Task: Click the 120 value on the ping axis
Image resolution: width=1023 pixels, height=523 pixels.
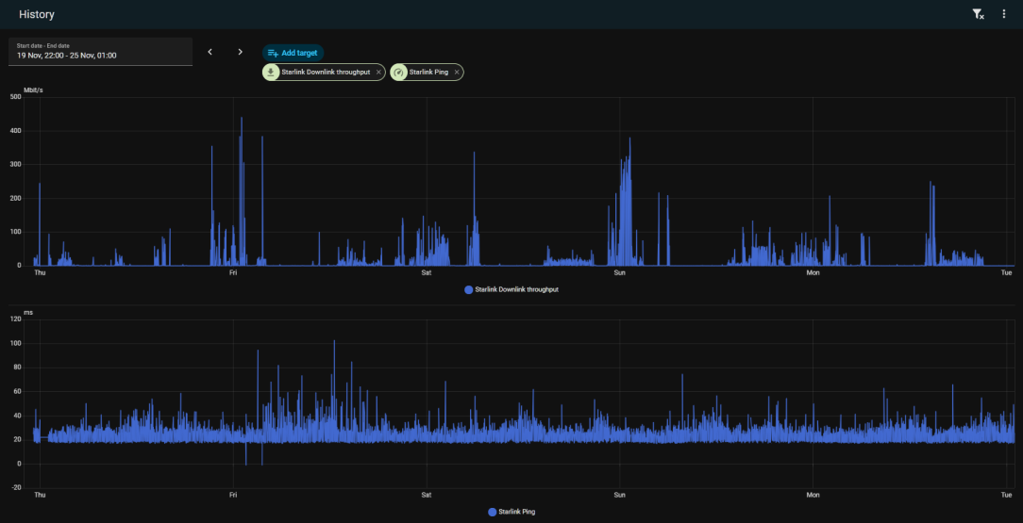Action: pos(16,319)
